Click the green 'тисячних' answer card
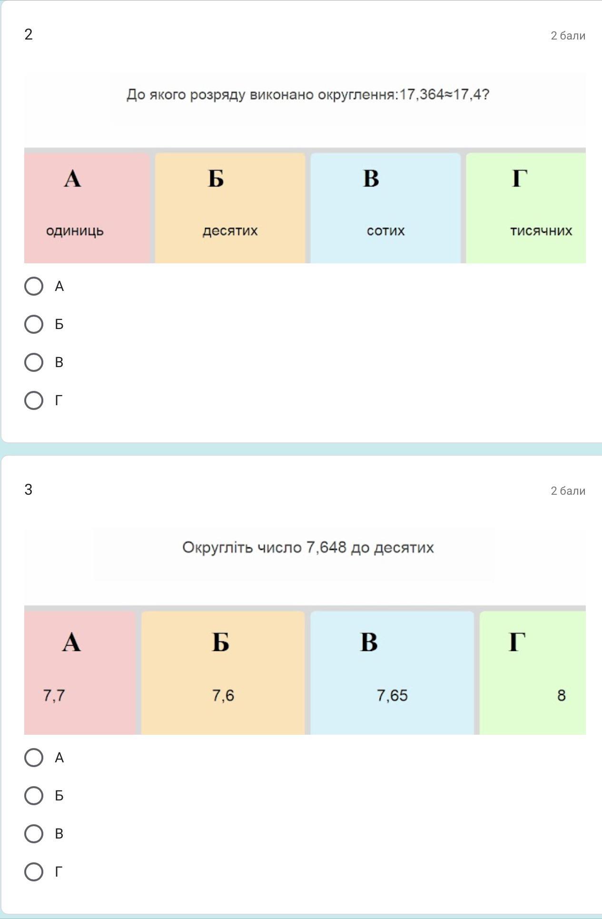Viewport: 602px width, 919px height. coord(526,208)
